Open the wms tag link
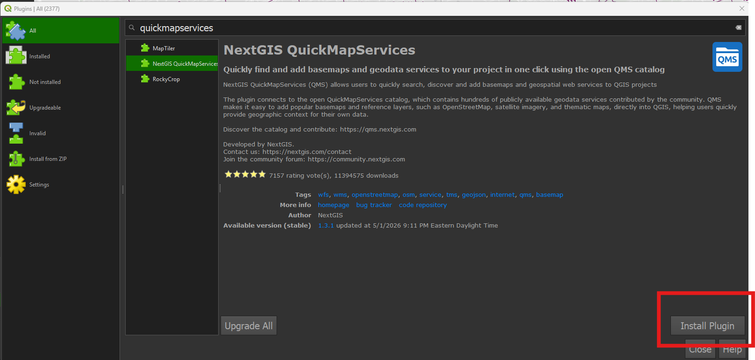Screen dimensions: 755x360 [x=340, y=195]
